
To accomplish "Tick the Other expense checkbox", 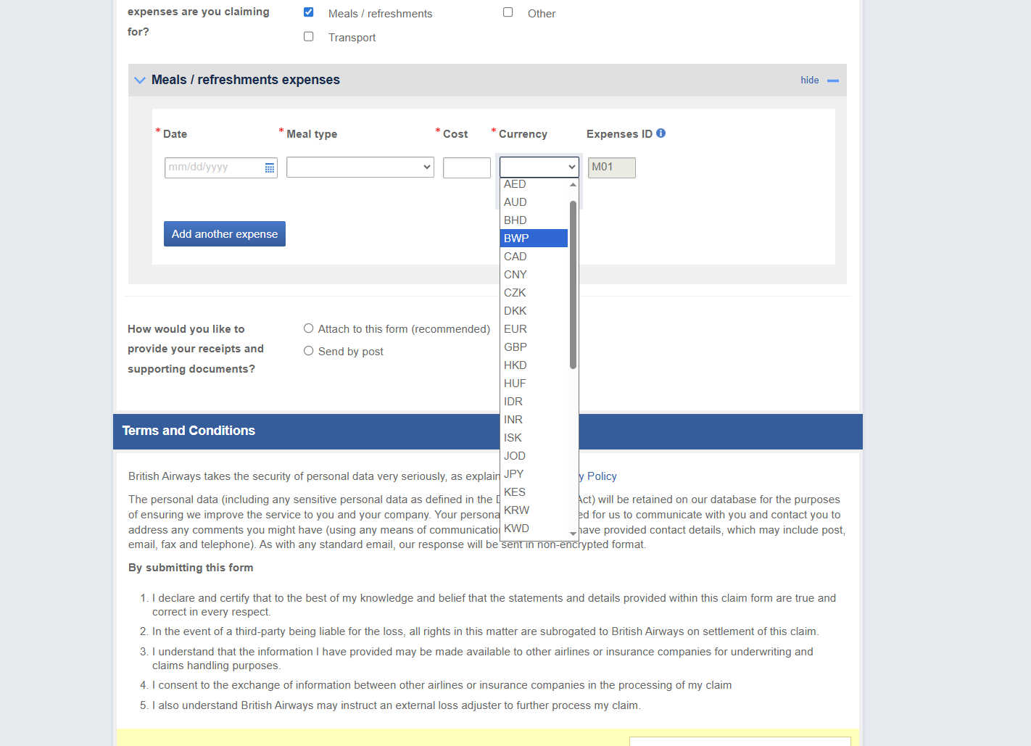I will pos(508,12).
